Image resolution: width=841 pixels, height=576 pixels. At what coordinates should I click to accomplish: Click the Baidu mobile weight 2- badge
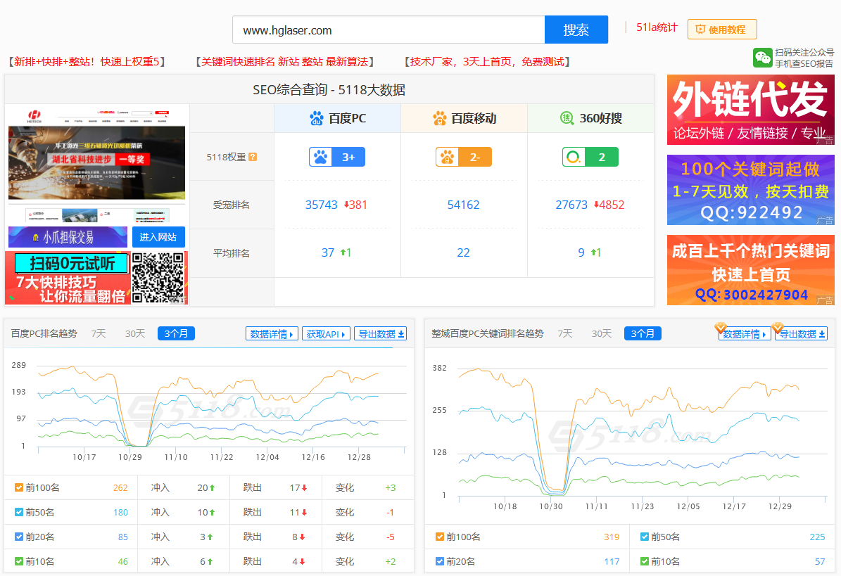pyautogui.click(x=463, y=157)
